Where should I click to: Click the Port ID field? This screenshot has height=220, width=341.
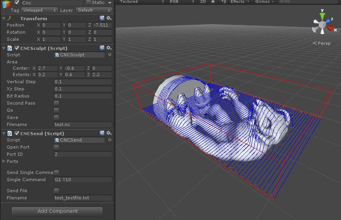83,154
